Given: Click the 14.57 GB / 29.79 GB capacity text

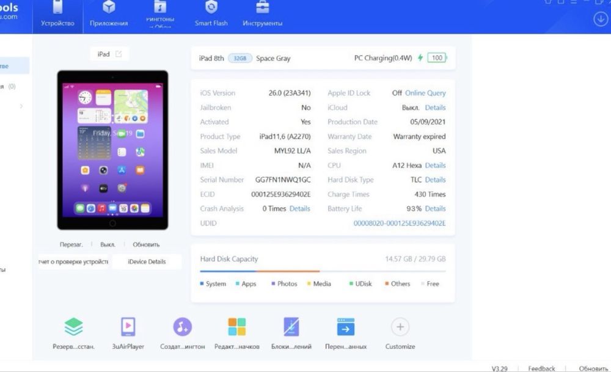Looking at the screenshot, I should (x=415, y=259).
